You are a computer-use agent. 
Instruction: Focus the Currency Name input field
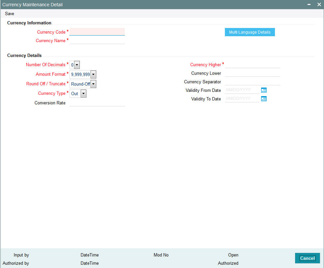point(97,40)
